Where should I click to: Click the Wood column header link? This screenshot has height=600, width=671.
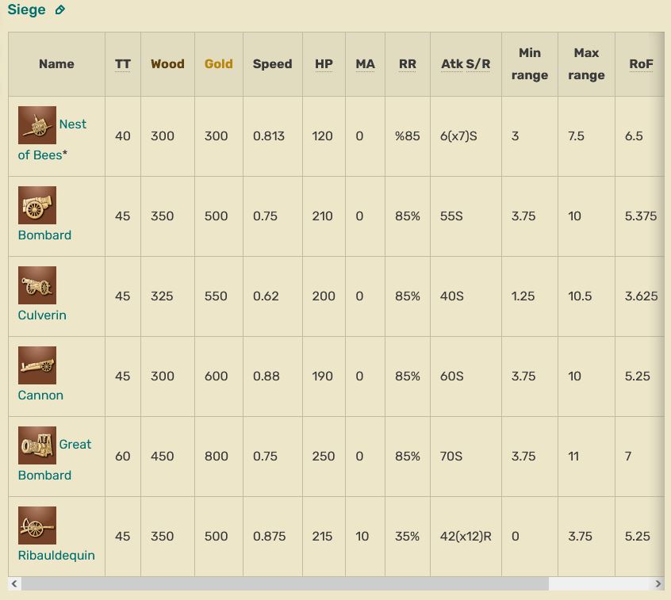(x=167, y=63)
